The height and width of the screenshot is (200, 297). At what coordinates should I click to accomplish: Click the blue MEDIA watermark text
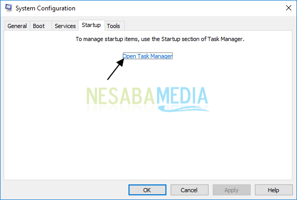(x=182, y=95)
